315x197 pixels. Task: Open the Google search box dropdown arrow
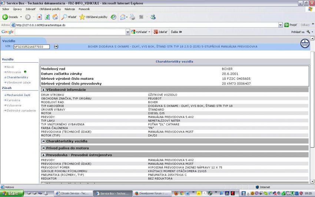click(128, 32)
